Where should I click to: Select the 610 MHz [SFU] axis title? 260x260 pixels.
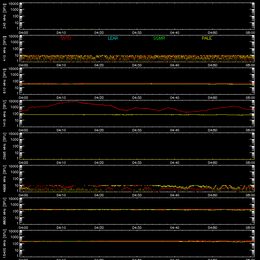tap(4, 81)
